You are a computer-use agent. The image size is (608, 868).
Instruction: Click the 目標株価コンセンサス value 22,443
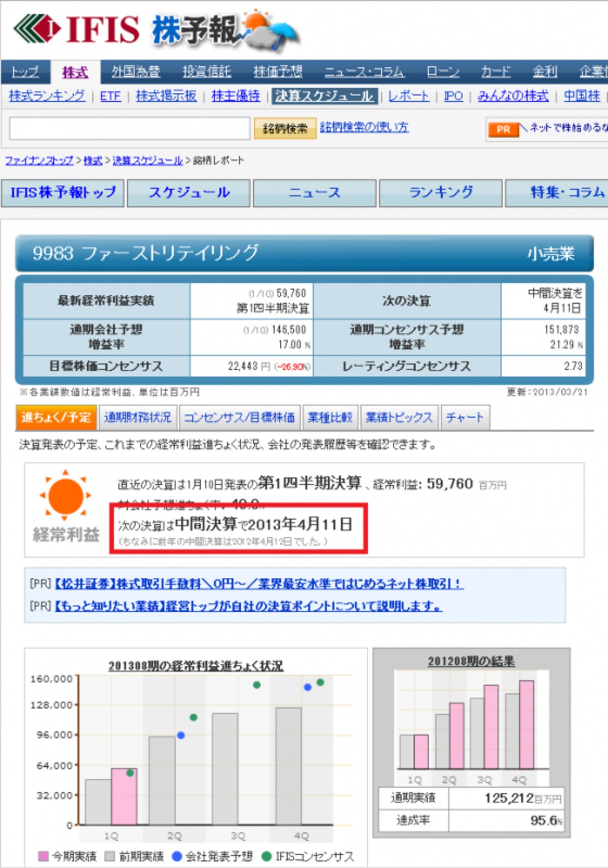tap(243, 366)
